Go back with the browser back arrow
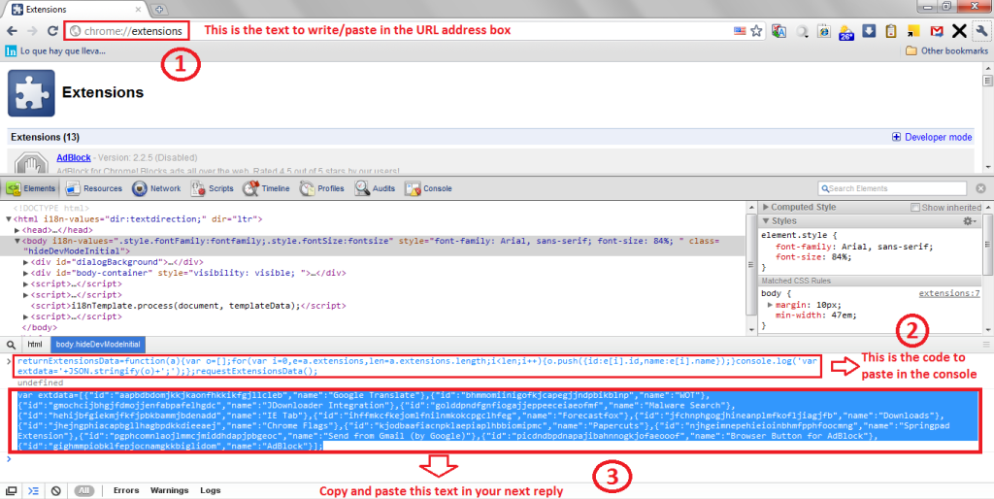The width and height of the screenshot is (994, 499). click(12, 30)
